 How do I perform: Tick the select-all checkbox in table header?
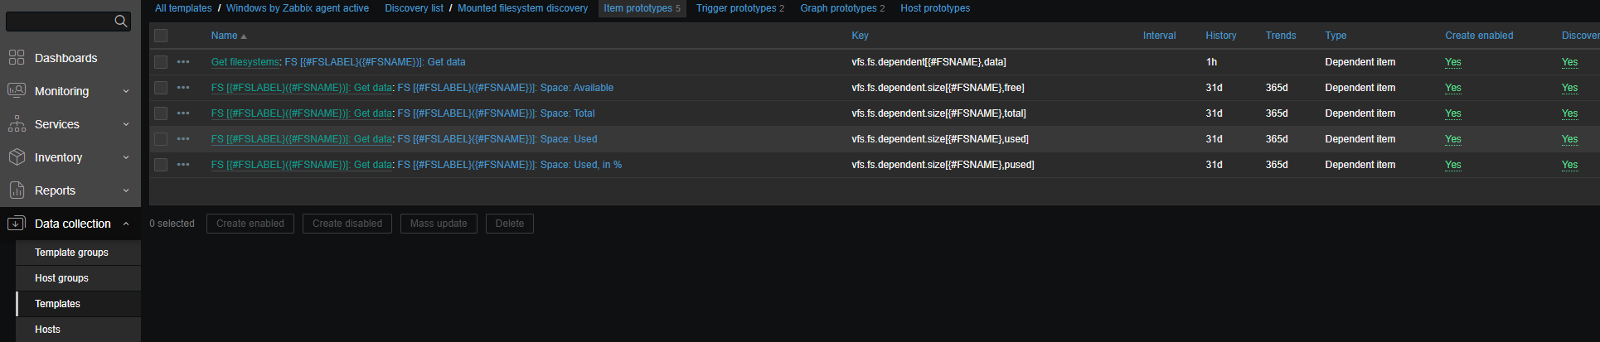(x=161, y=36)
